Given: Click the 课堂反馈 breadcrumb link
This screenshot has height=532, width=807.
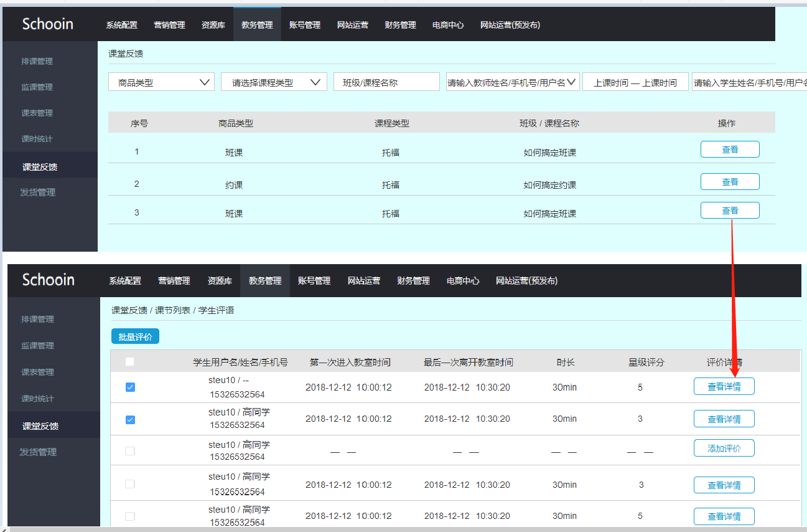Looking at the screenshot, I should (x=129, y=310).
